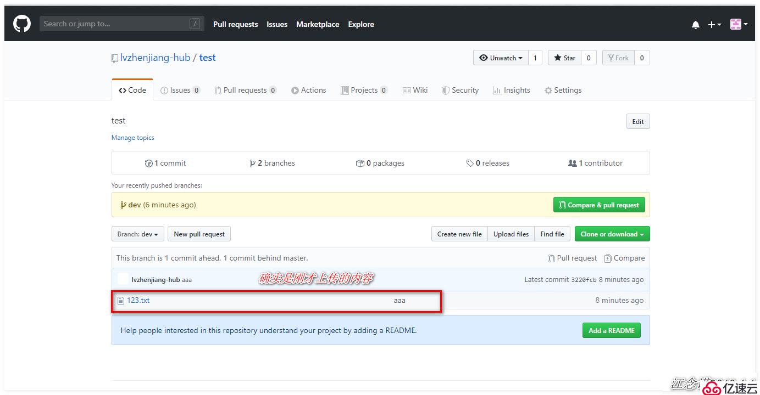Open the GitHub home logo

22,24
